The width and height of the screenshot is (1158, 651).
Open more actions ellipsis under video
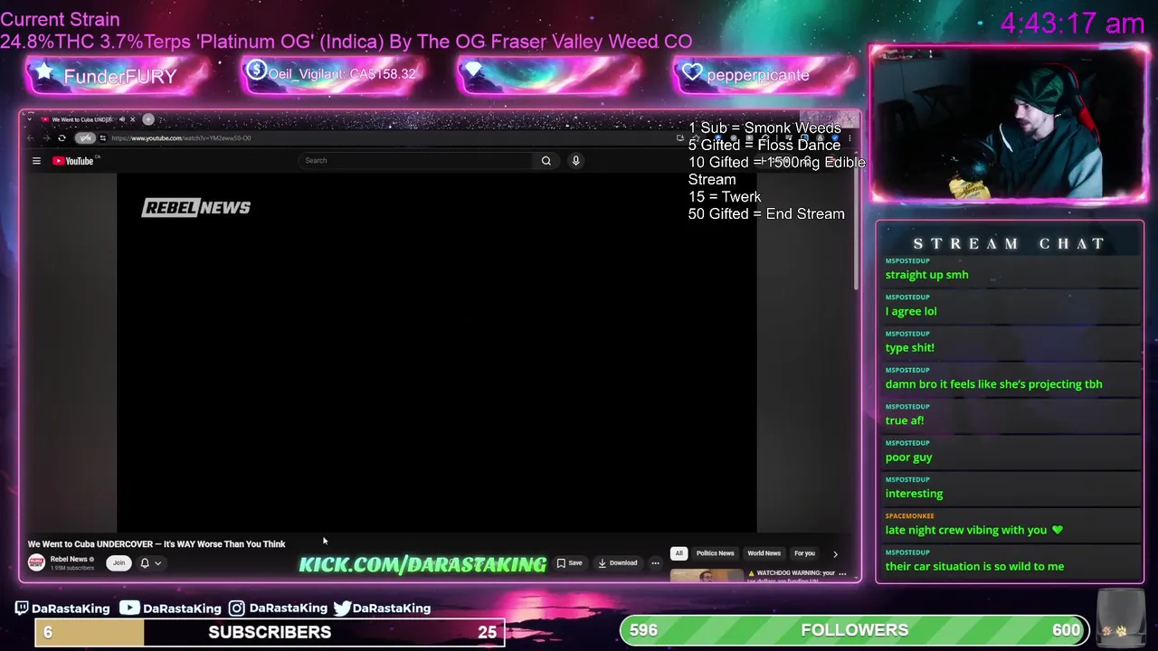point(655,562)
